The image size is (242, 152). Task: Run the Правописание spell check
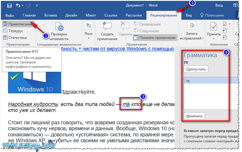[18, 24]
